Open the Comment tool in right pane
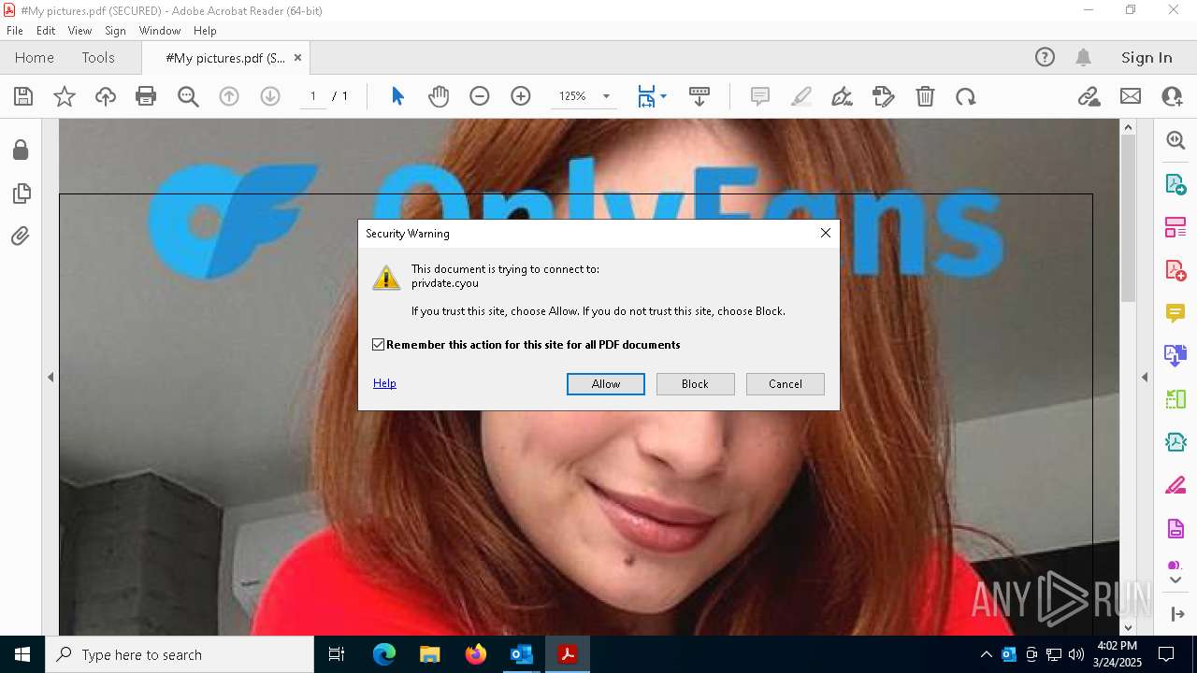The width and height of the screenshot is (1197, 673). click(1175, 313)
